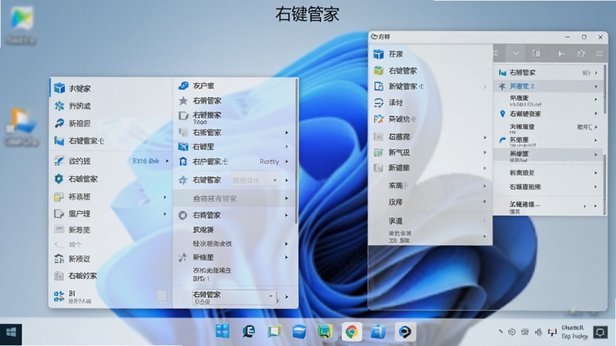Open the Edge-style e icon on taskbar

248,332
